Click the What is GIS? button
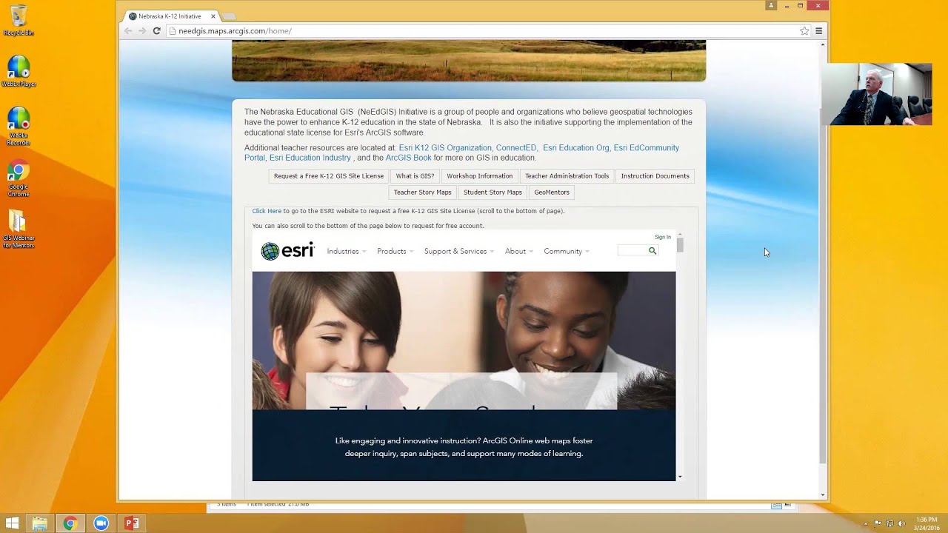The height and width of the screenshot is (533, 948). (x=415, y=176)
